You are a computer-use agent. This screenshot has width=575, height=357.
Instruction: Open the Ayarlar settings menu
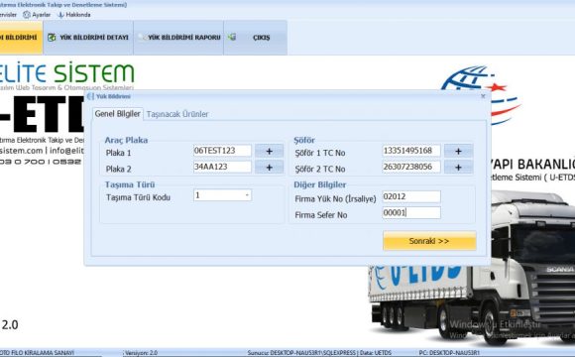tap(37, 15)
